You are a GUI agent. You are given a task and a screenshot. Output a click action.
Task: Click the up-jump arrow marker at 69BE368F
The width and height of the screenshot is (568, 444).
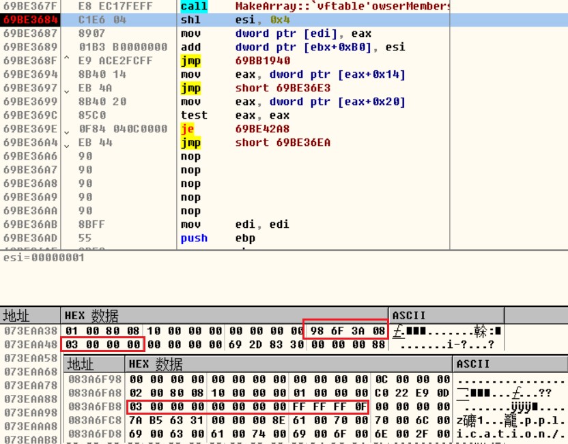(x=67, y=59)
